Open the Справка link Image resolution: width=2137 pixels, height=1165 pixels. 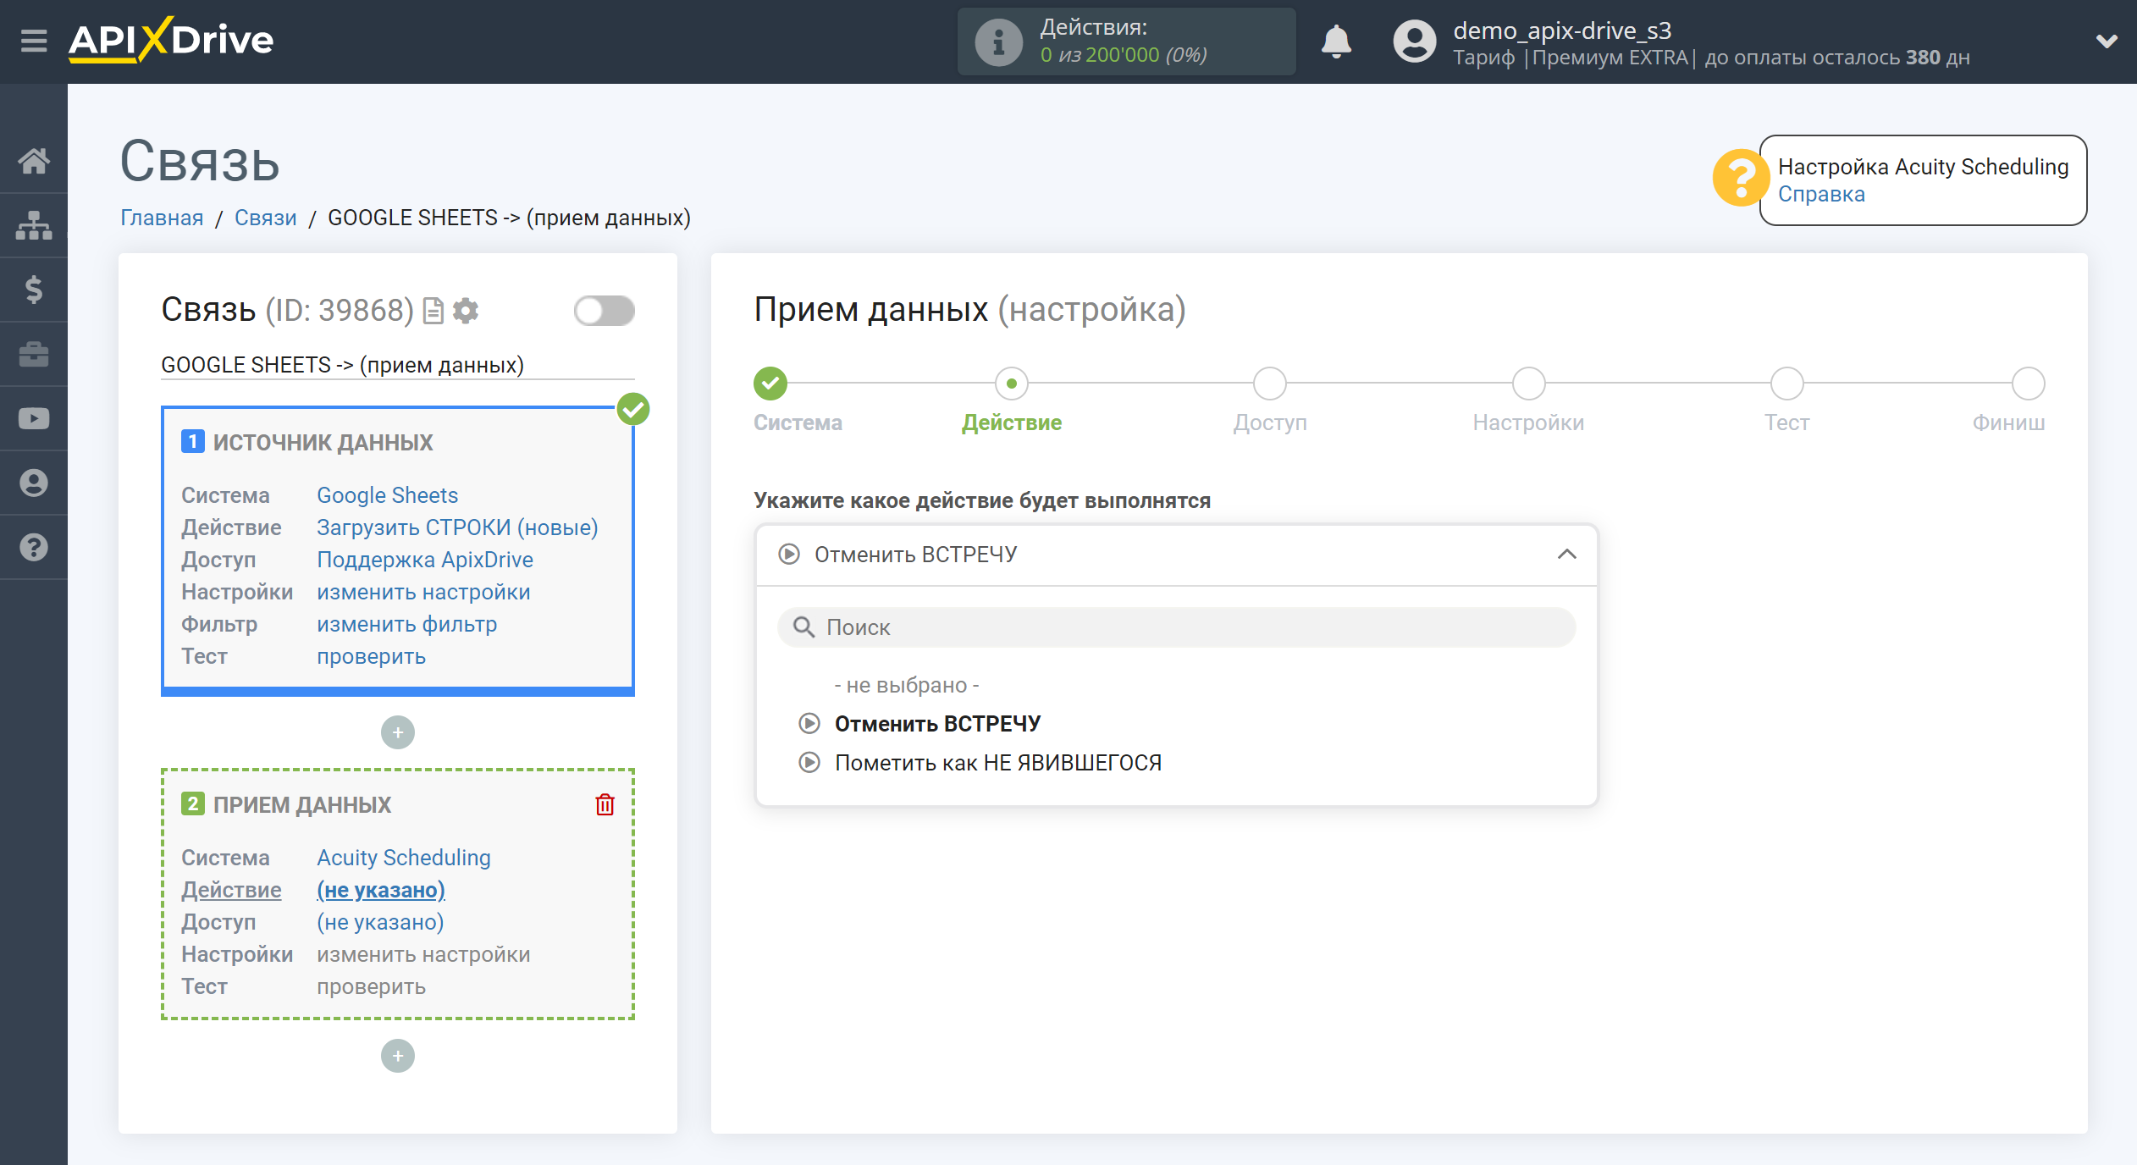click(x=1821, y=194)
